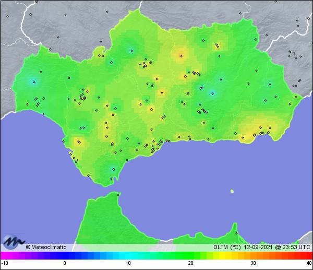Click the magenta end of the color scale
Image resolution: width=313 pixels, height=270 pixels.
click(4, 255)
